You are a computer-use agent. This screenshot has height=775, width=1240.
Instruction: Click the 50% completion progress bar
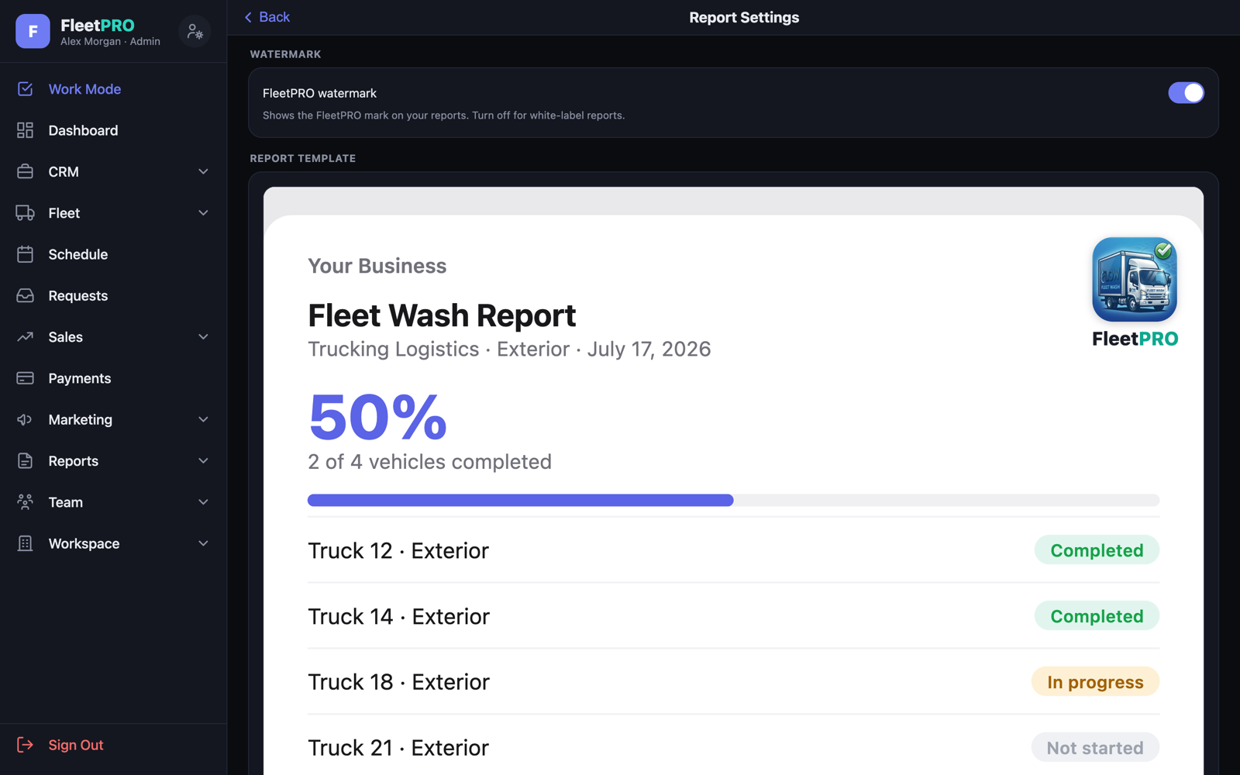coord(733,501)
